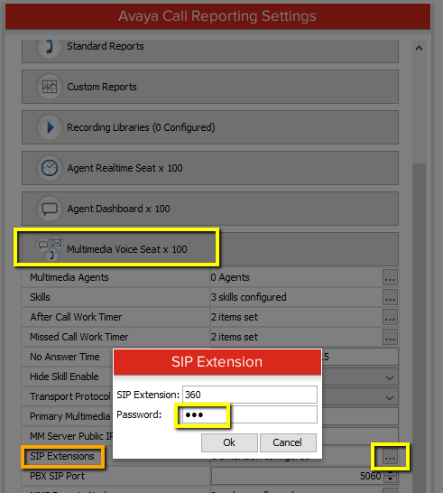Expand Recording Libraries (0 Configured)
Screen dimensions: 443x493
pos(210,127)
